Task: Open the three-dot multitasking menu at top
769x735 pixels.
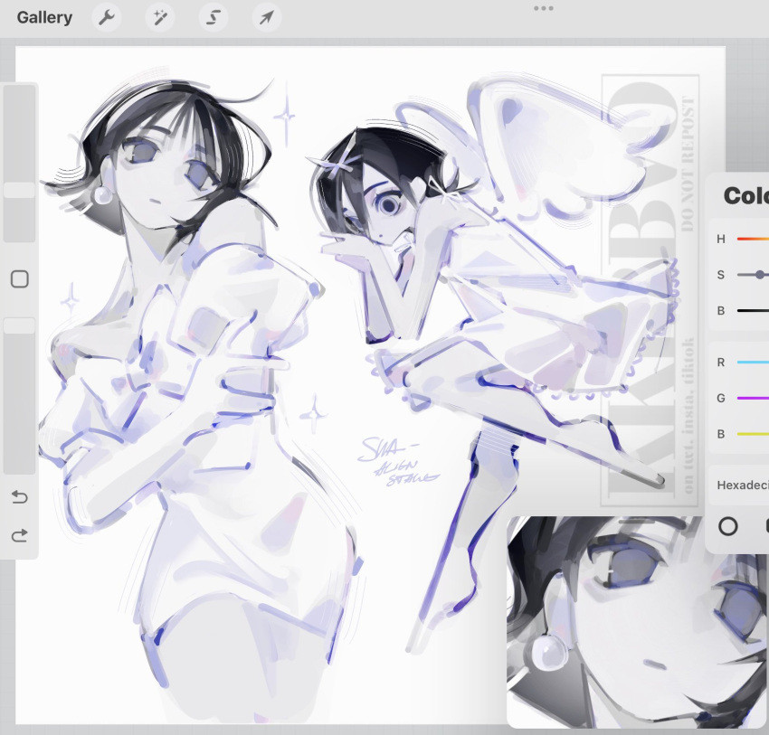Action: pyautogui.click(x=544, y=8)
